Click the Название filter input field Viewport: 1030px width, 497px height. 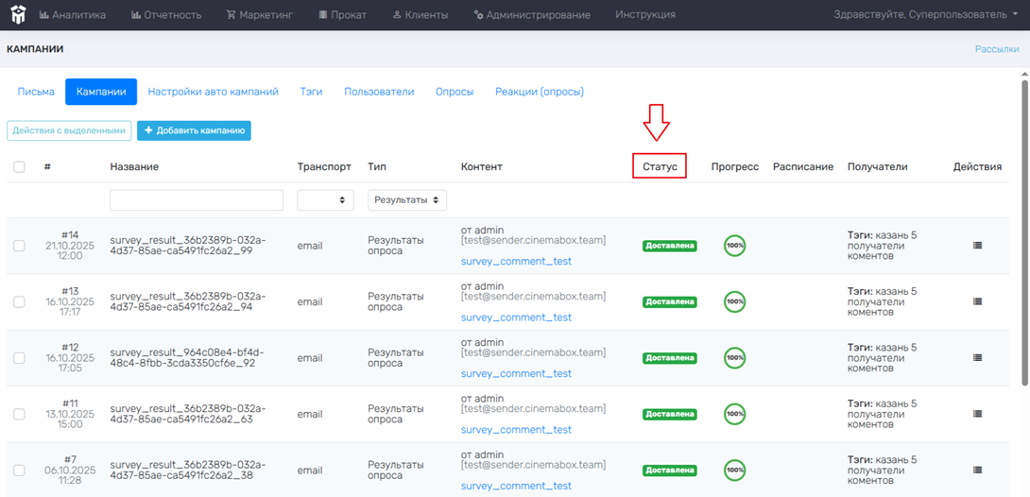pyautogui.click(x=197, y=200)
